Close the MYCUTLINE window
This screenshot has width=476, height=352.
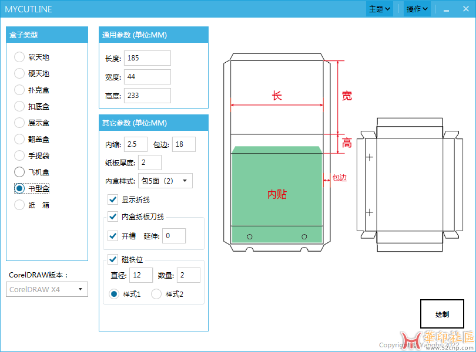point(466,9)
